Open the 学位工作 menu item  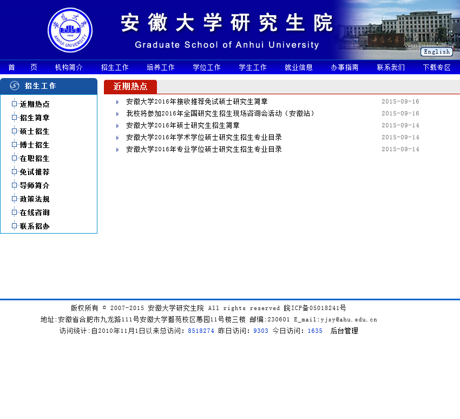coord(207,67)
